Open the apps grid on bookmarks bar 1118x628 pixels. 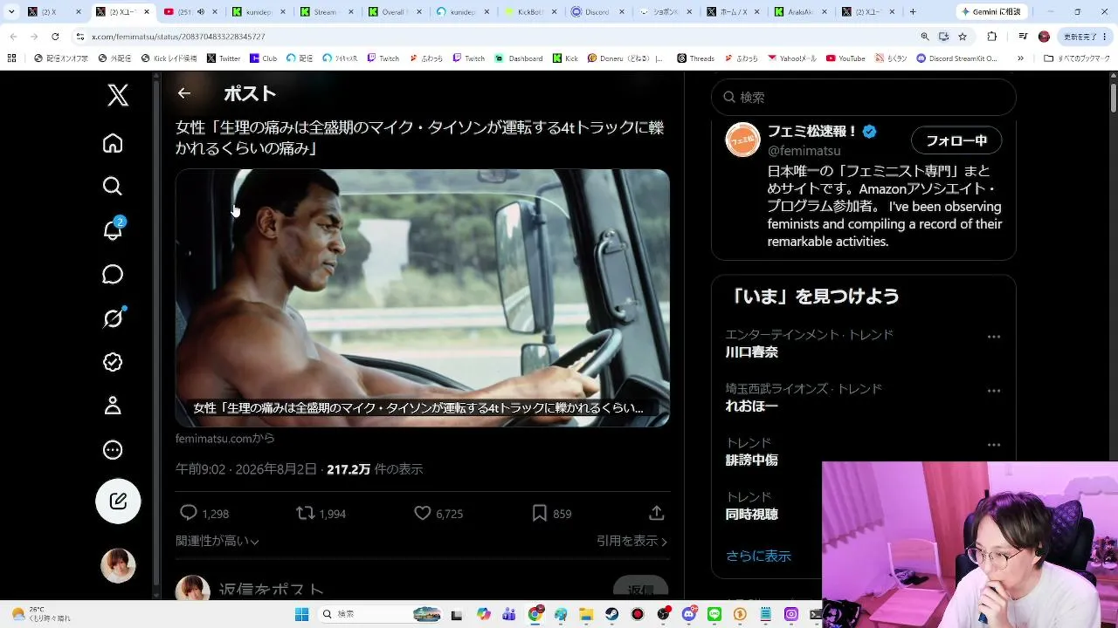[x=11, y=58]
